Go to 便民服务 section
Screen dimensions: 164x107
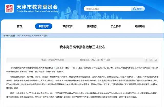point(92,26)
